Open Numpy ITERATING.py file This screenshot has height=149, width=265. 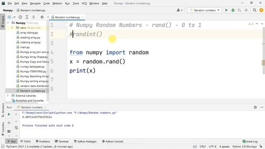pos(33,72)
